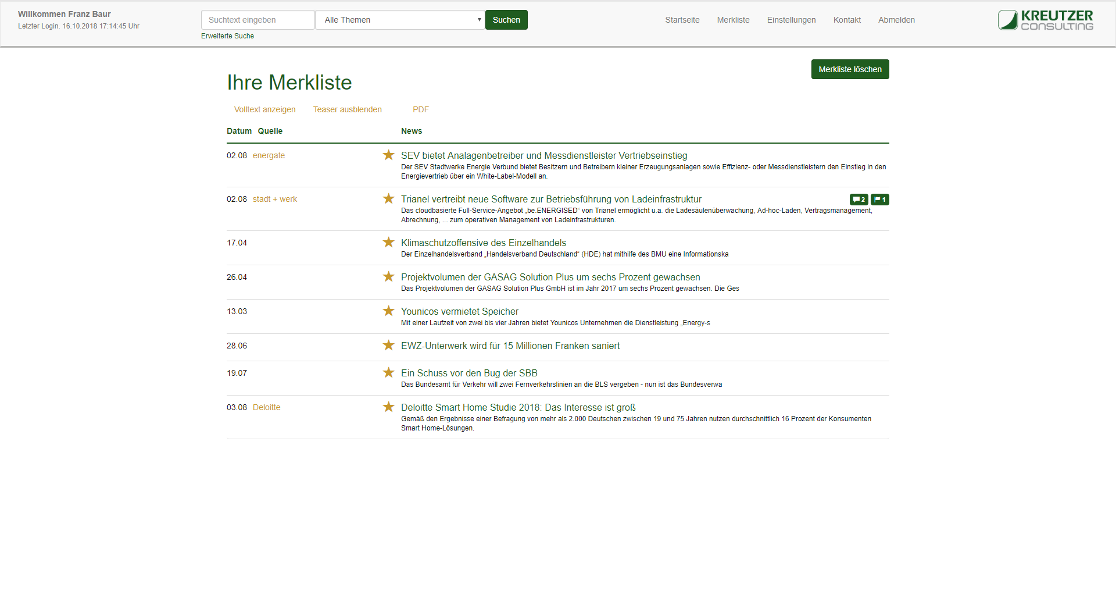Click the flag badge on Trianel article
The image size is (1116, 605).
coord(879,200)
